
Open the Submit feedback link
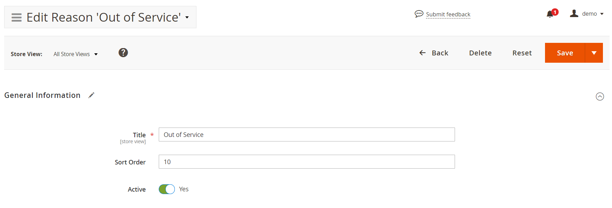click(448, 14)
